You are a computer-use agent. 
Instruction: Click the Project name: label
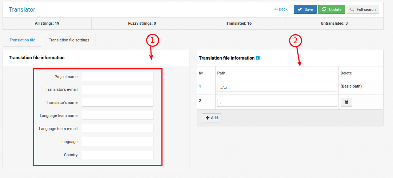67,77
